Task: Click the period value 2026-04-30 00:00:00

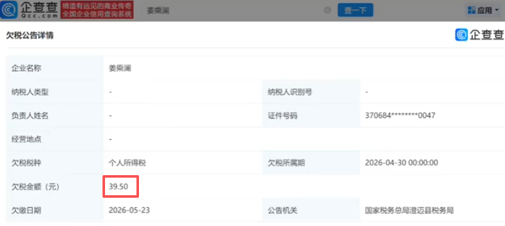Action: click(401, 163)
